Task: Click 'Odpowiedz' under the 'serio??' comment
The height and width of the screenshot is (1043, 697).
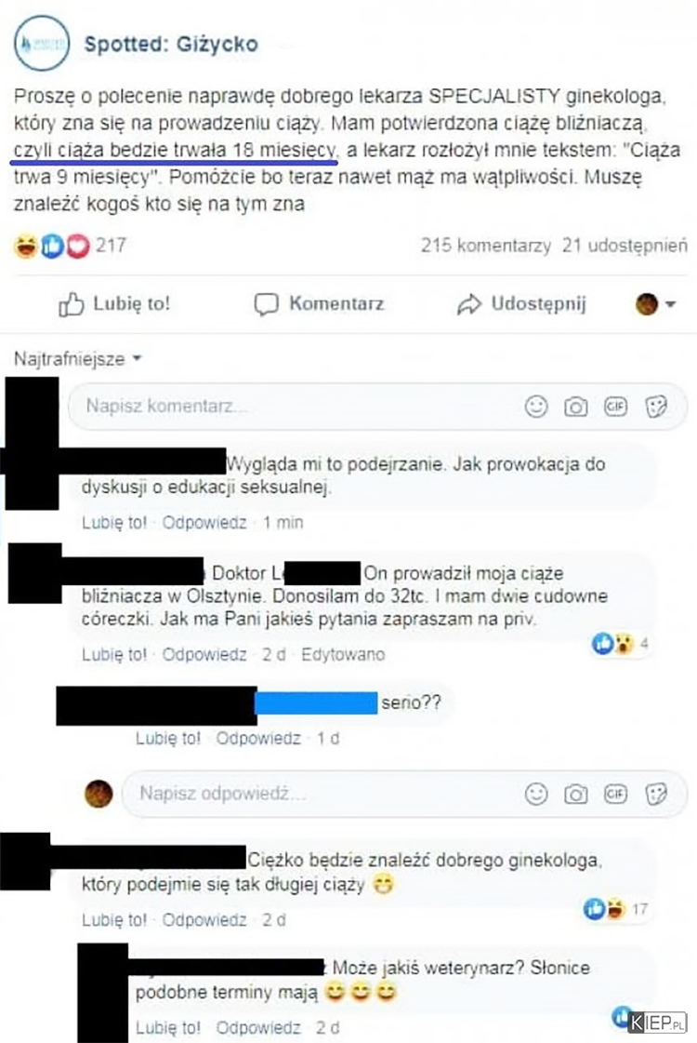Action: (x=258, y=739)
